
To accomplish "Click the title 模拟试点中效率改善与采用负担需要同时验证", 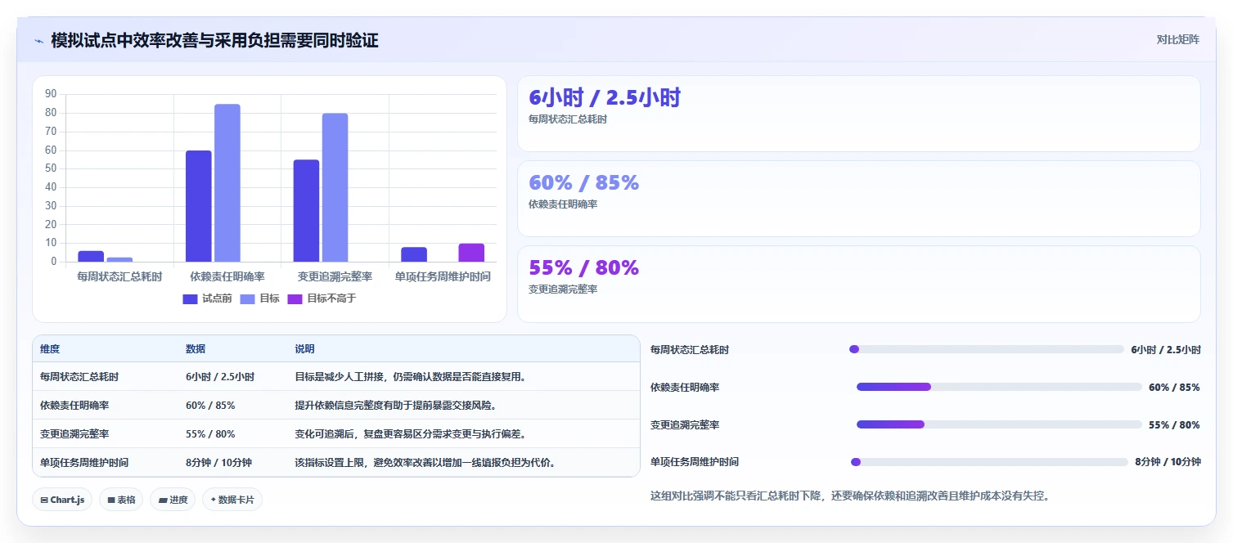I will click(x=214, y=40).
